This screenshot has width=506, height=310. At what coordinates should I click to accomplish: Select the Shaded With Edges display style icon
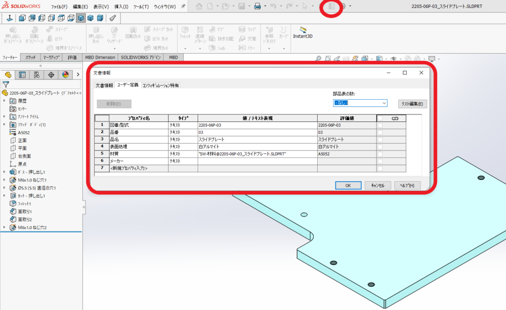point(80,18)
